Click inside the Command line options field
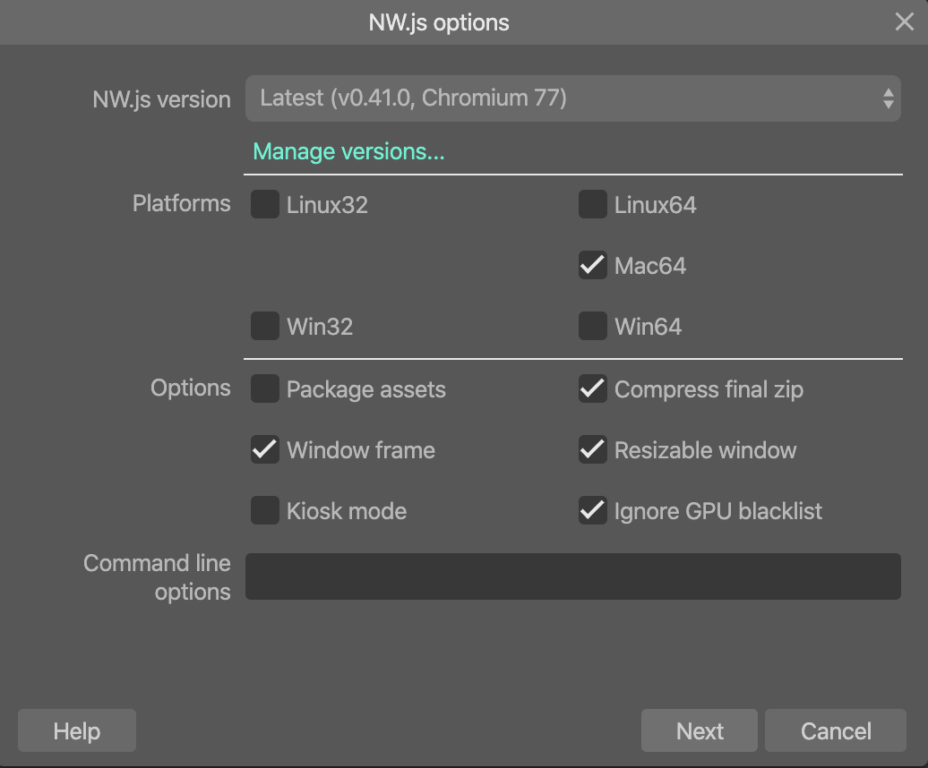928x768 pixels. tap(573, 576)
